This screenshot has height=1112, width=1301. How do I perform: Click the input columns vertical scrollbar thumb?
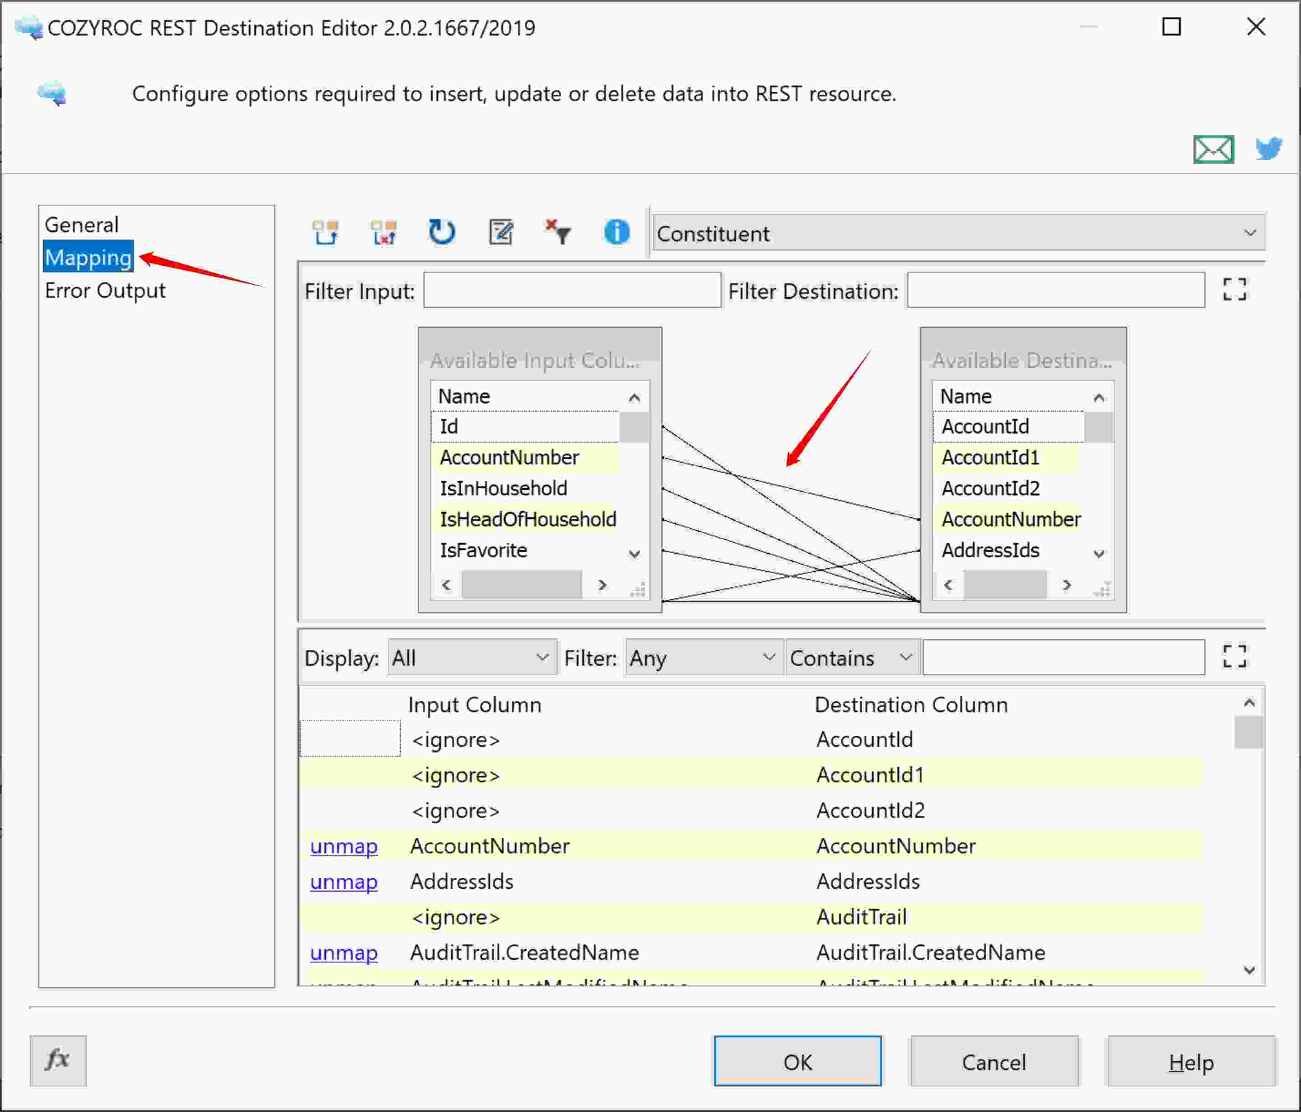coord(634,427)
